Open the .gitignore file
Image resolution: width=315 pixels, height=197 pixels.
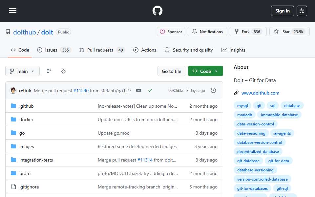29,187
